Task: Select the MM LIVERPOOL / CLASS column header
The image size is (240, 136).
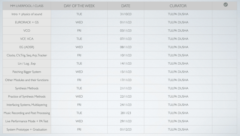Action: (27, 6)
